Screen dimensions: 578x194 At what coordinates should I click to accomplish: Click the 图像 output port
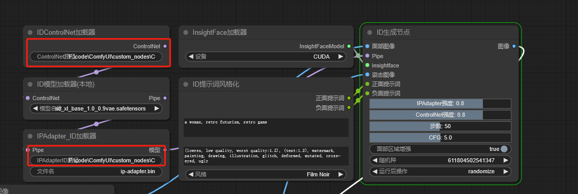[514, 47]
